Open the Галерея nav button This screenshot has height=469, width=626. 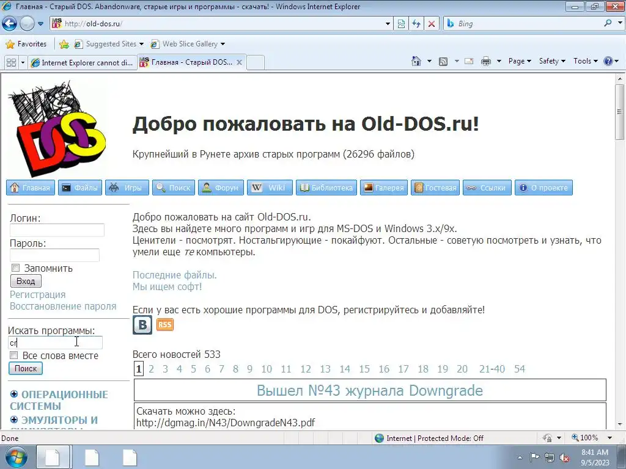(384, 188)
